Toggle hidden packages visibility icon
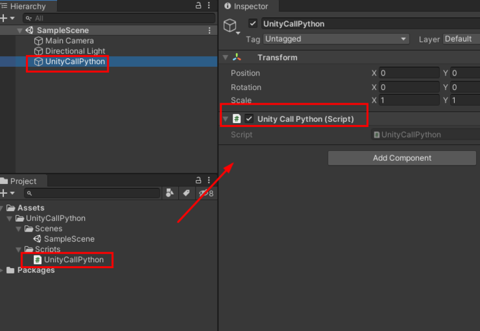The width and height of the screenshot is (480, 331). (x=206, y=193)
